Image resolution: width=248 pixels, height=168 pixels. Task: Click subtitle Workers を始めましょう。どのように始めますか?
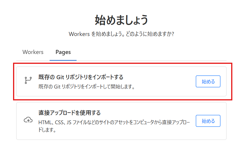pos(121,34)
